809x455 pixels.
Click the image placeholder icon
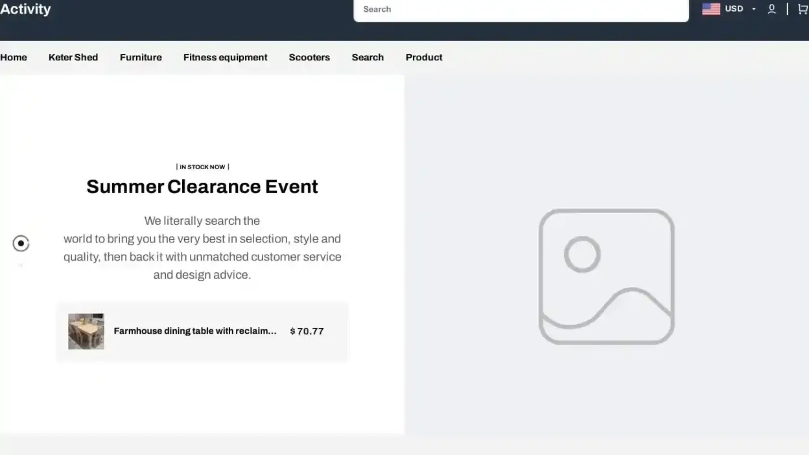607,275
